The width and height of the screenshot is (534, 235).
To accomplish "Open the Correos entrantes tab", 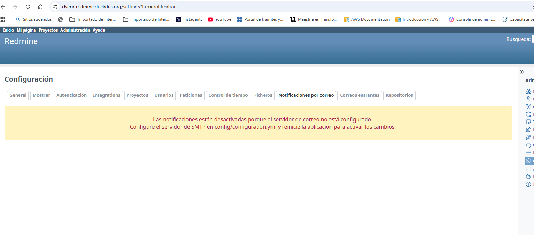I will coord(359,95).
